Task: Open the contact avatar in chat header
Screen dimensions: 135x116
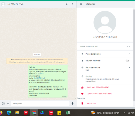Action: pyautogui.click(x=3, y=4)
